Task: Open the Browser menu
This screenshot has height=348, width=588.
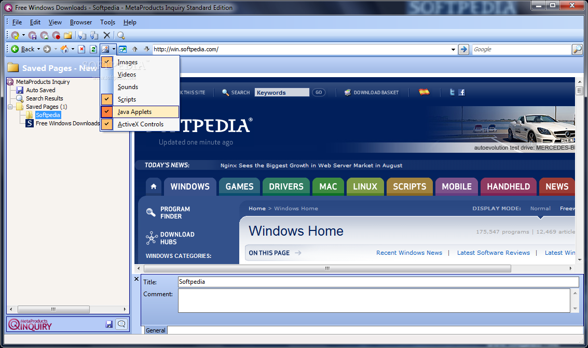Action: [x=81, y=22]
